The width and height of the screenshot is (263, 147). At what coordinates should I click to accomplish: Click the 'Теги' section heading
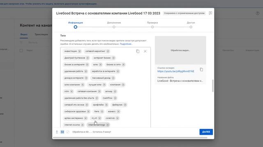(x=63, y=36)
